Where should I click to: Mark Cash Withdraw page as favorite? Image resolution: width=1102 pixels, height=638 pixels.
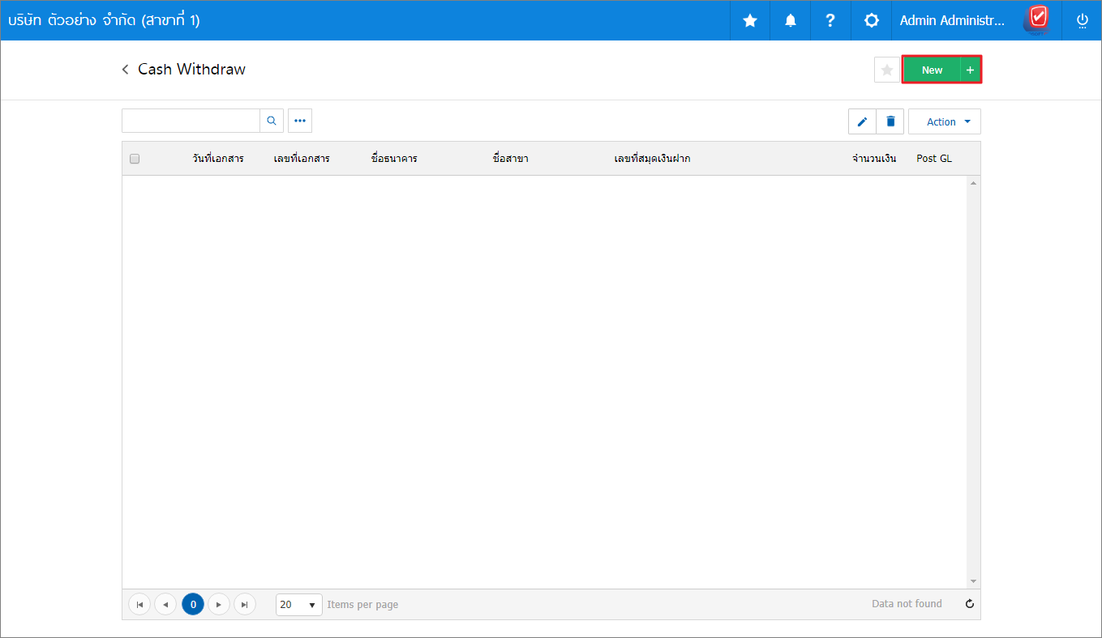pos(887,70)
